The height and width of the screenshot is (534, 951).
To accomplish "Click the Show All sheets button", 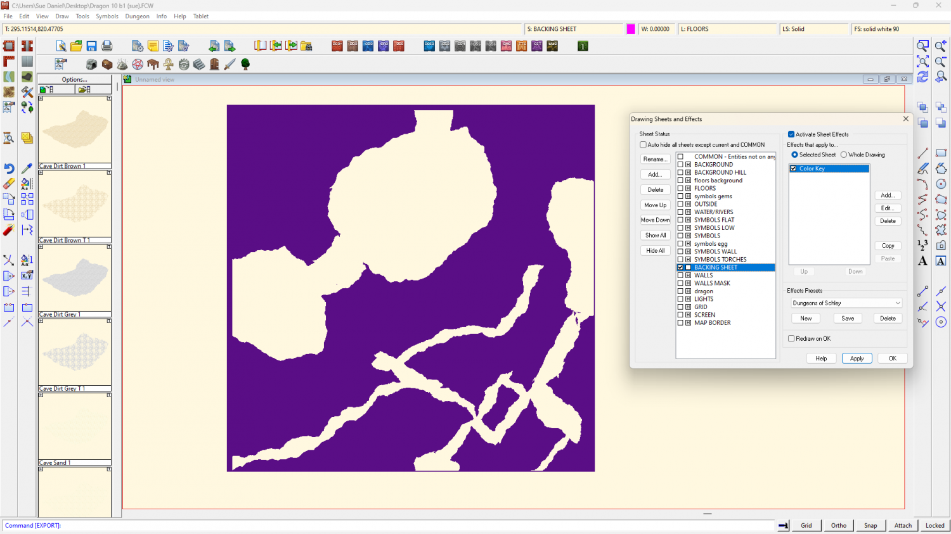I will point(656,235).
